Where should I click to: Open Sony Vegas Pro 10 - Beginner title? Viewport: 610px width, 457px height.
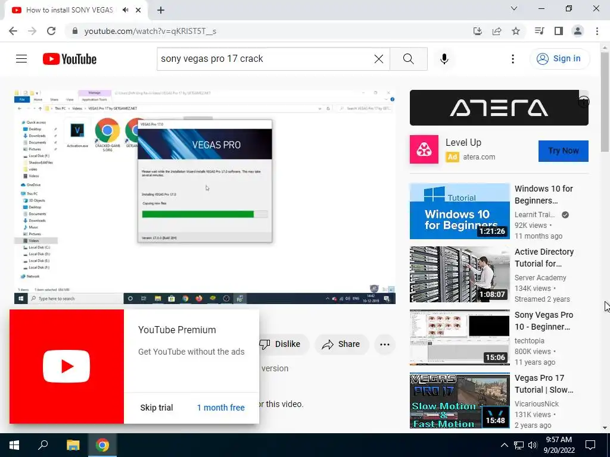[543, 321]
